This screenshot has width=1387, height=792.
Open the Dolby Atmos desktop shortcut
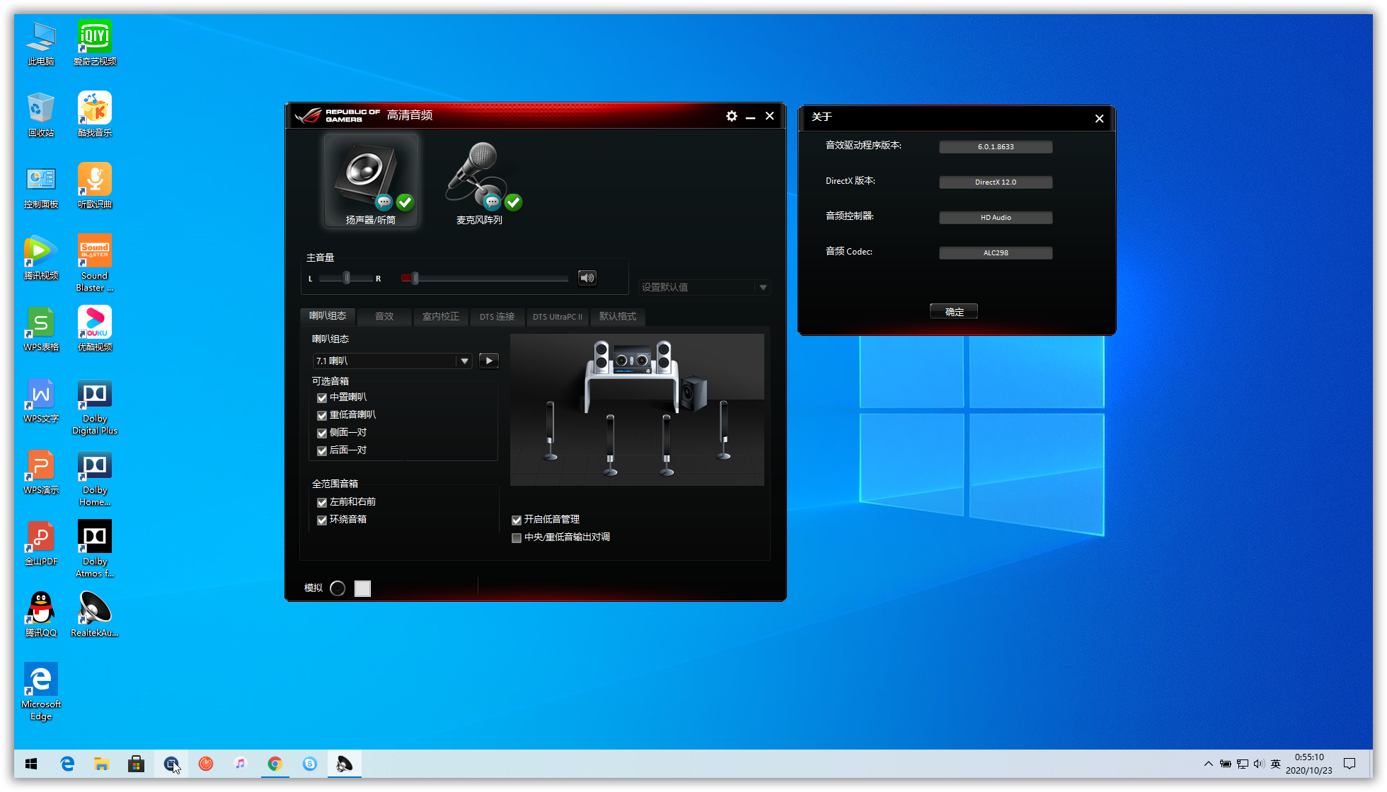pyautogui.click(x=95, y=549)
